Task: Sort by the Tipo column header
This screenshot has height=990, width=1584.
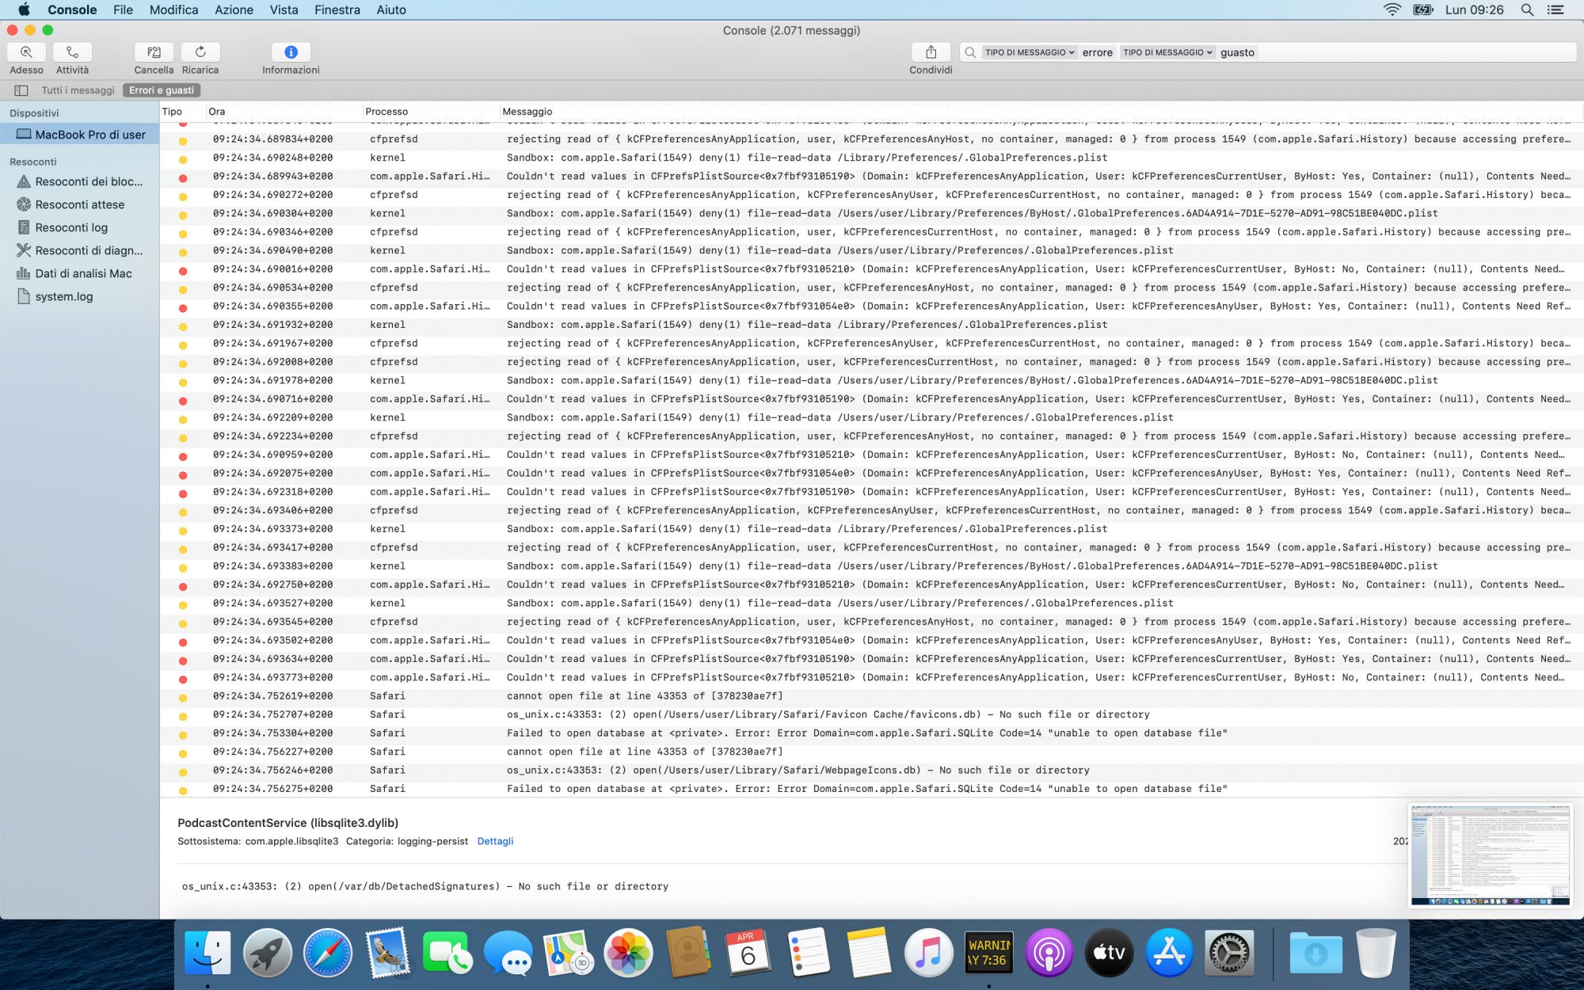Action: point(182,112)
